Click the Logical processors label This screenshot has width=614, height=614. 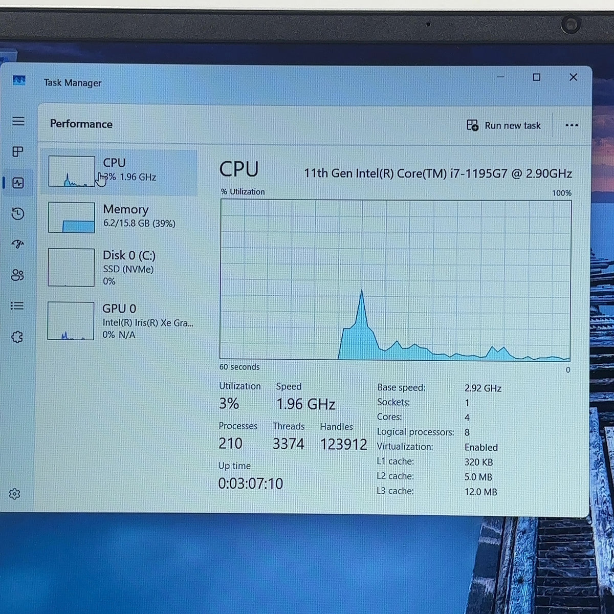tap(415, 432)
